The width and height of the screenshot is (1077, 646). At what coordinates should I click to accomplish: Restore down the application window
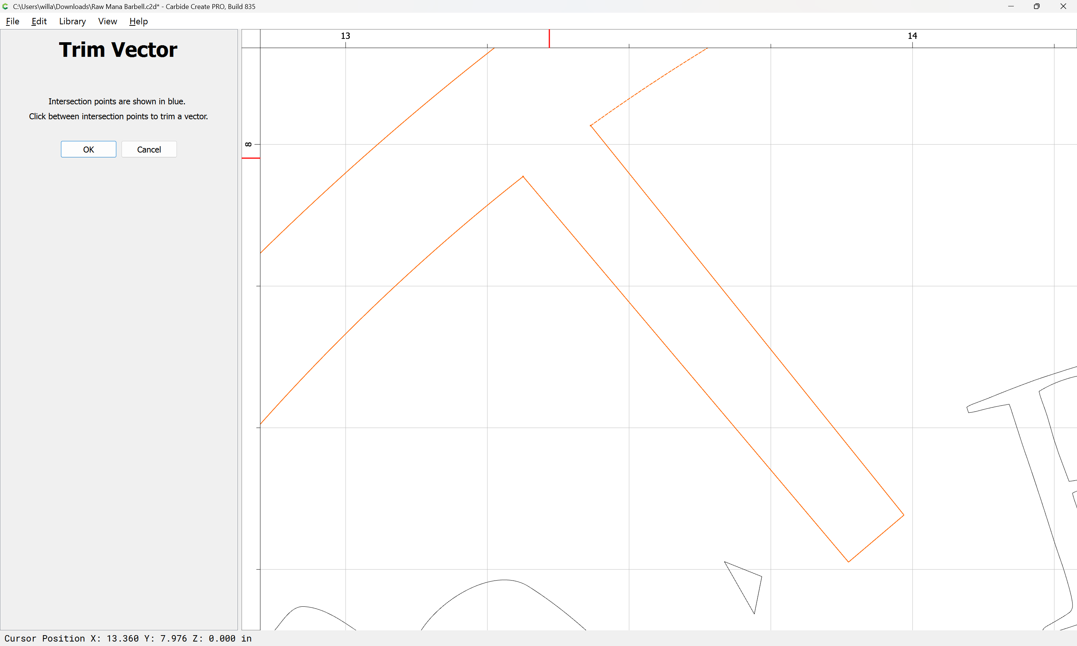point(1037,6)
